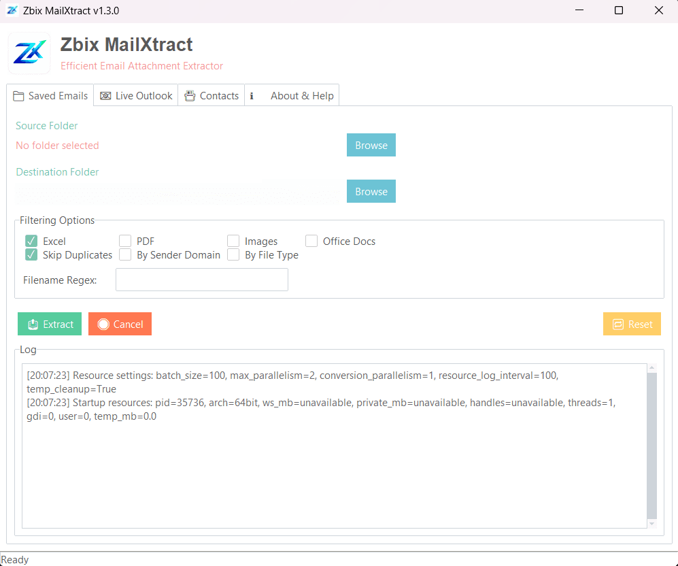Click the upload icon on Extract button

coord(33,324)
